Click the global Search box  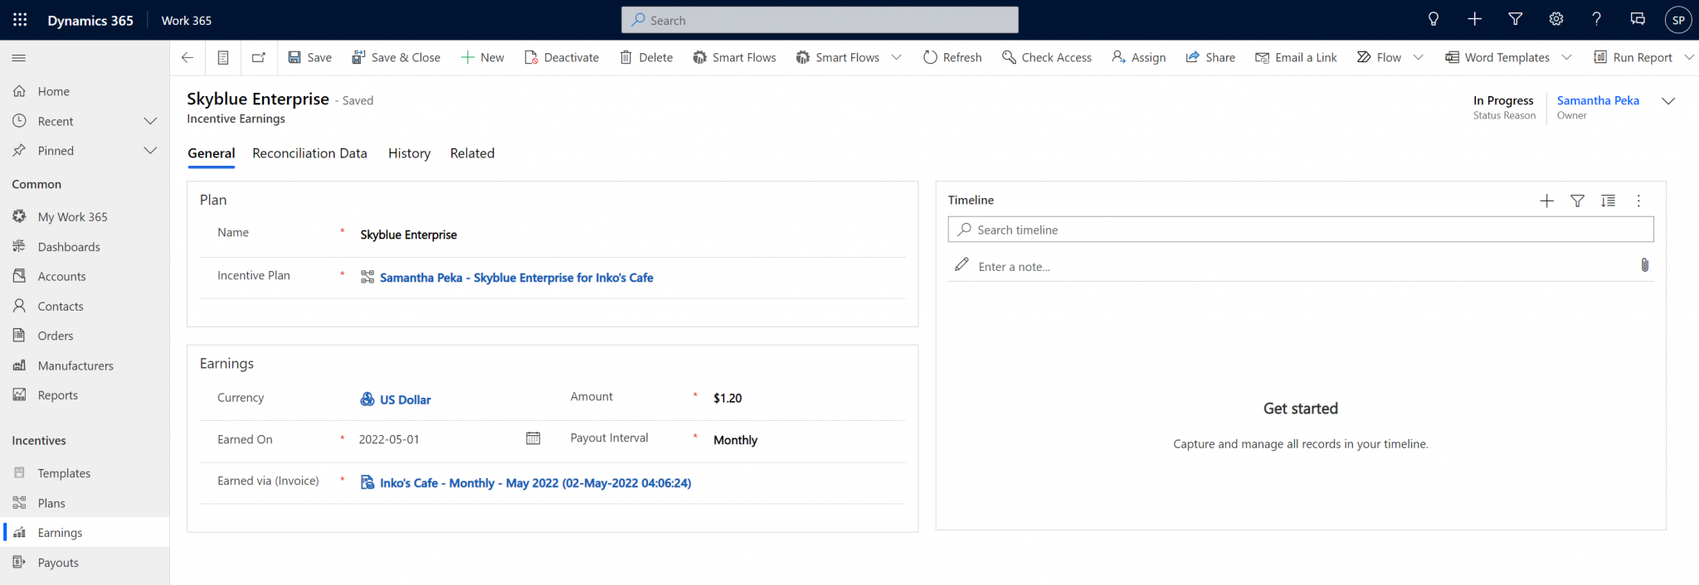click(x=820, y=20)
